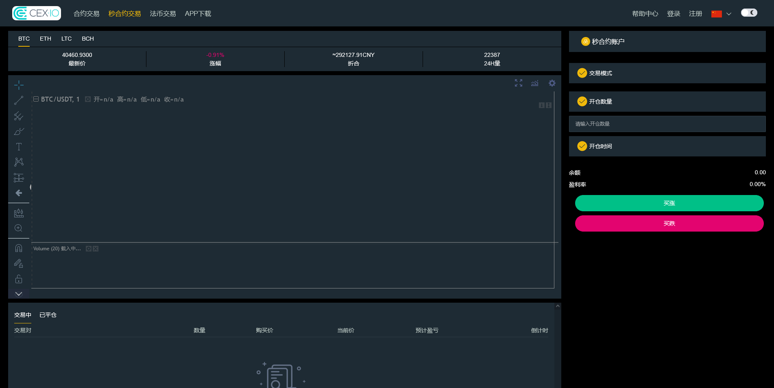Open chart fullscreen mode icon

click(x=519, y=83)
